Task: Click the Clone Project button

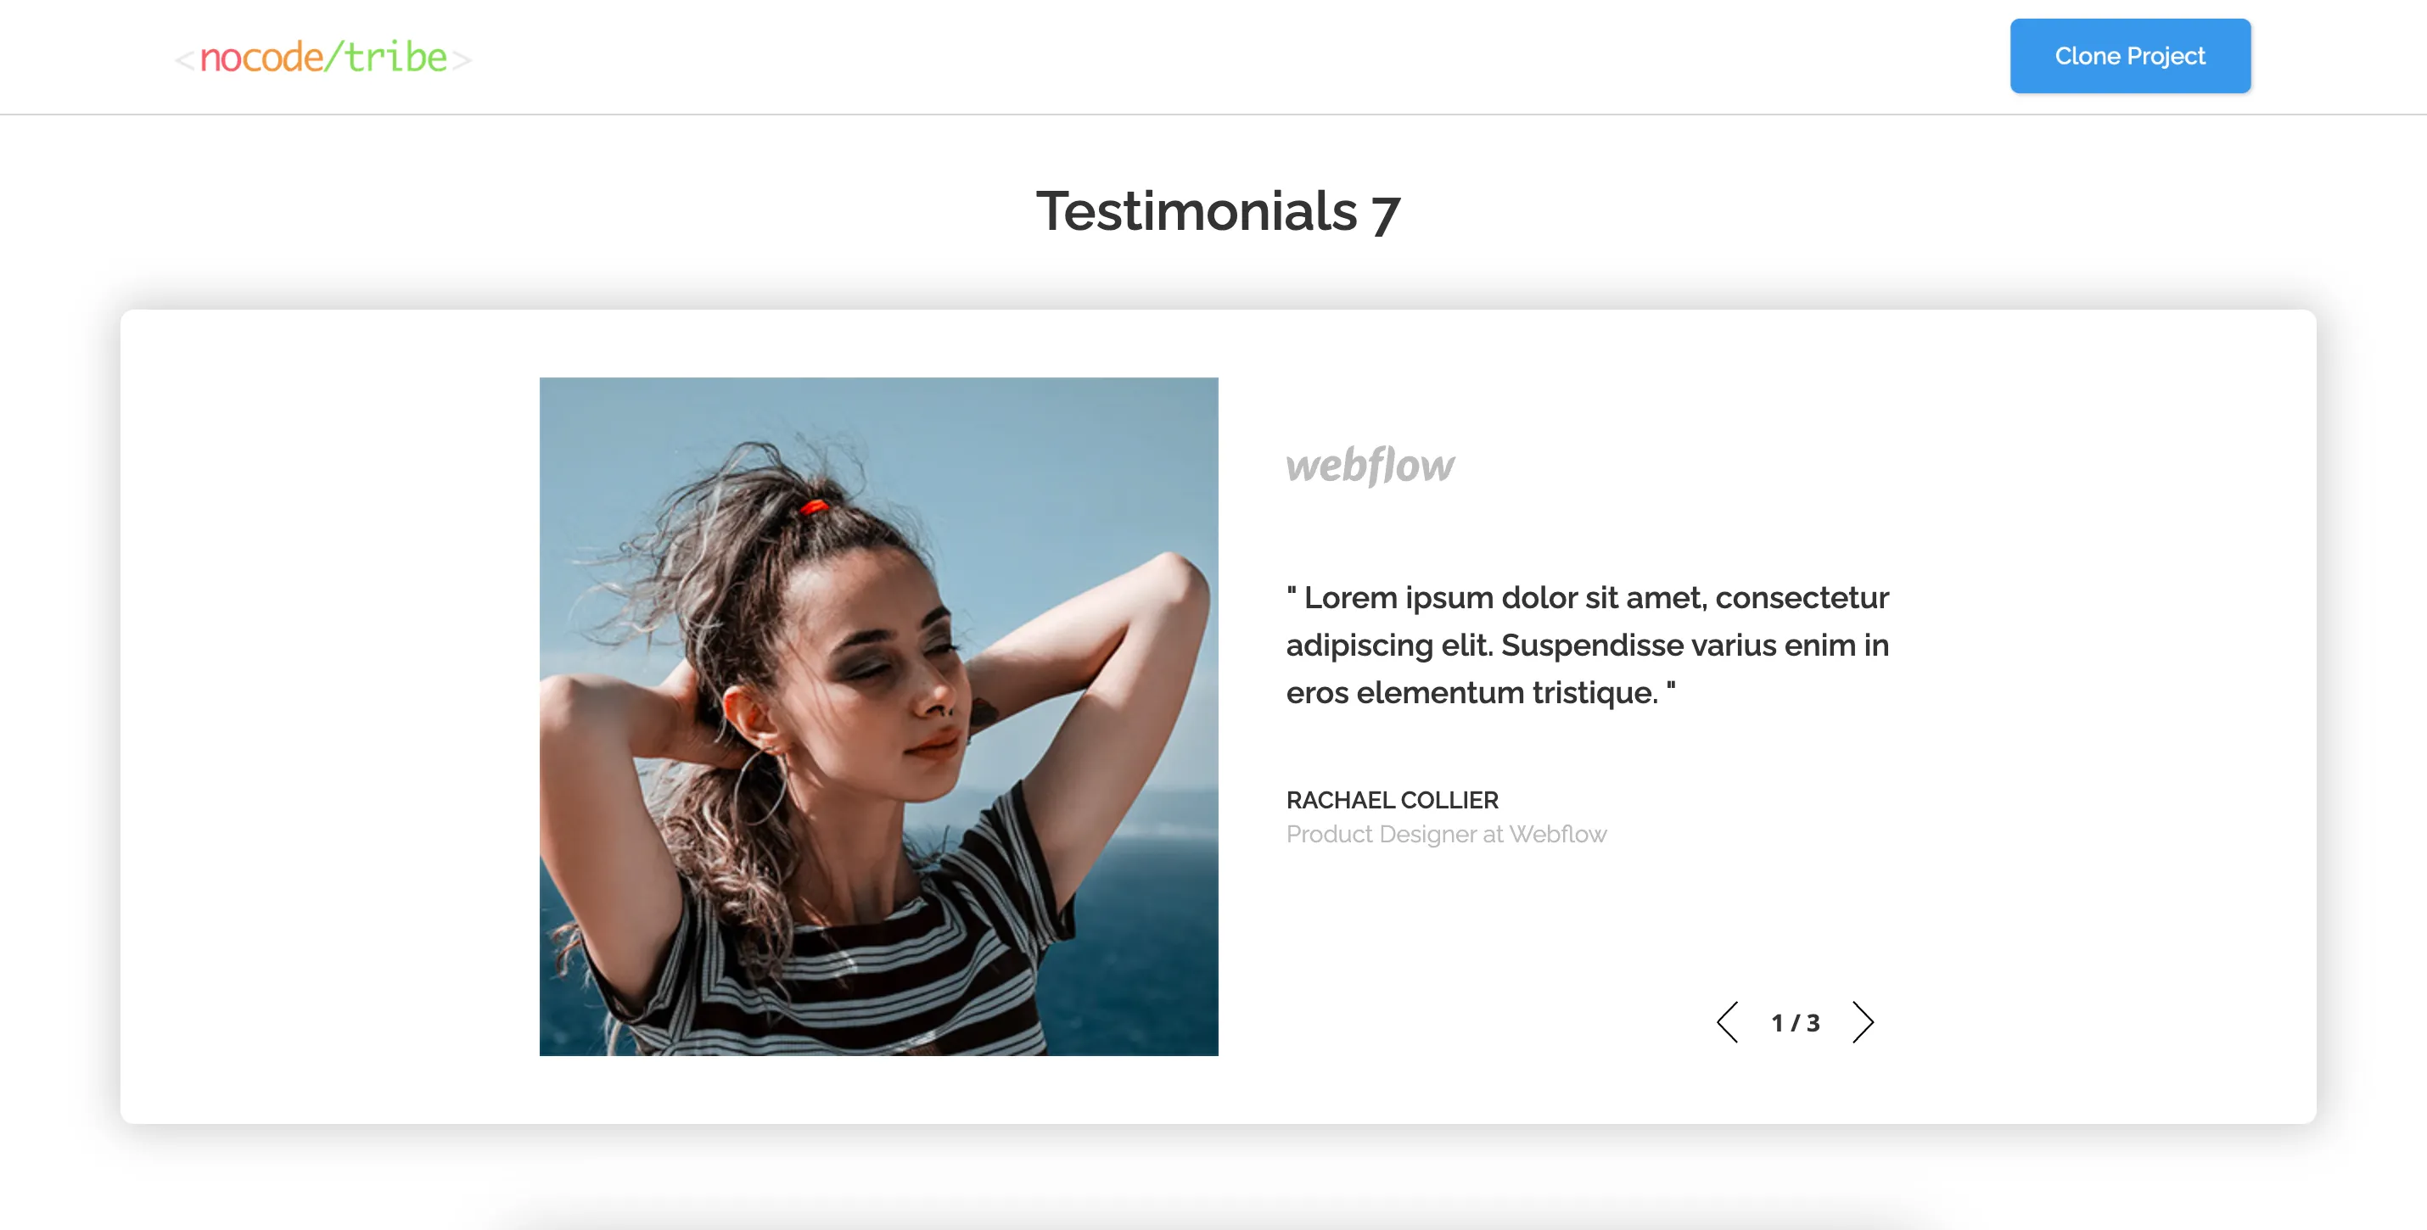Action: coord(2129,56)
